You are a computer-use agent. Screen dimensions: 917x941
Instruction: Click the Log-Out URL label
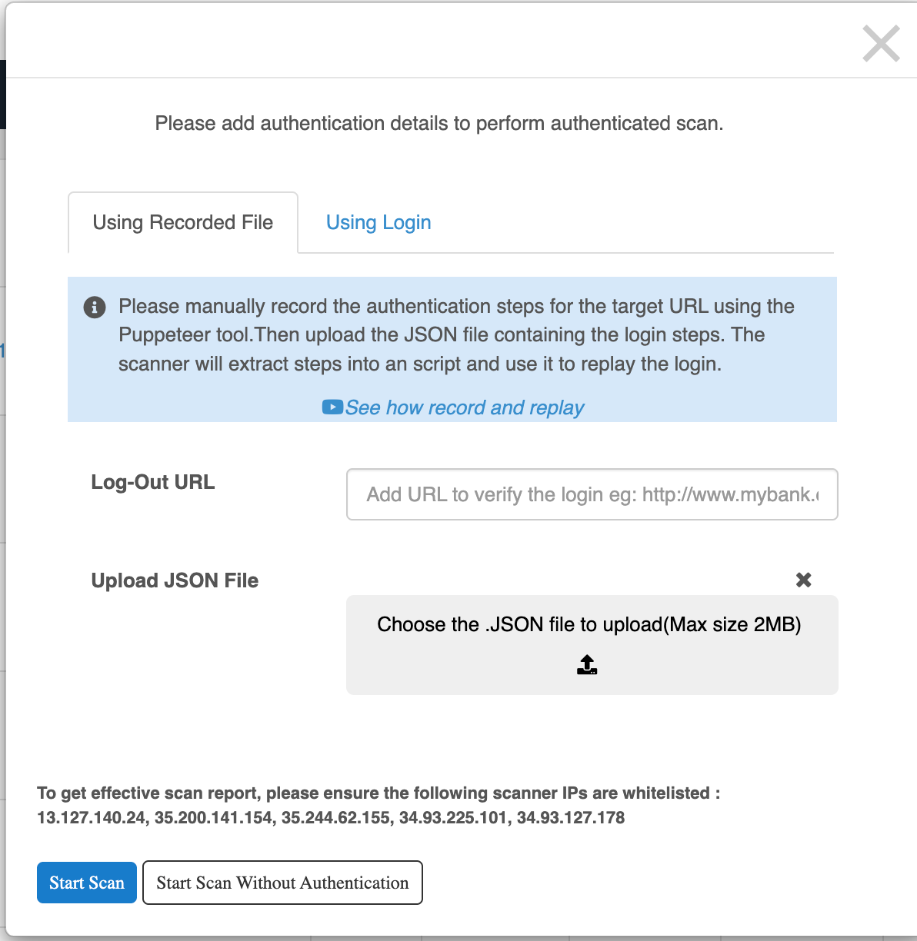click(153, 482)
